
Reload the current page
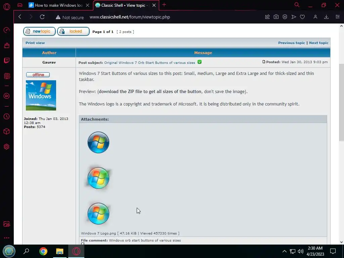pyautogui.click(x=42, y=17)
